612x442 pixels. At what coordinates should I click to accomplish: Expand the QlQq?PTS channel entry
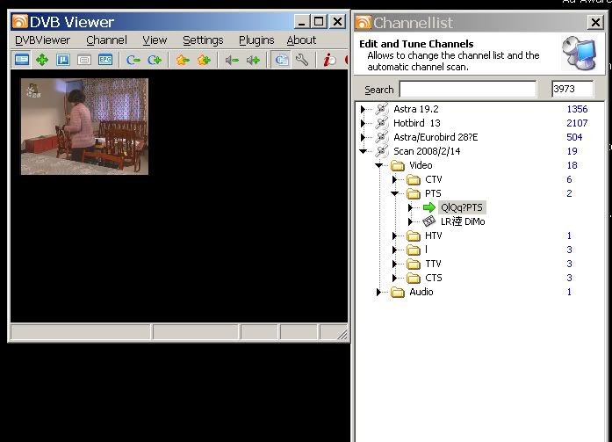pyautogui.click(x=410, y=207)
